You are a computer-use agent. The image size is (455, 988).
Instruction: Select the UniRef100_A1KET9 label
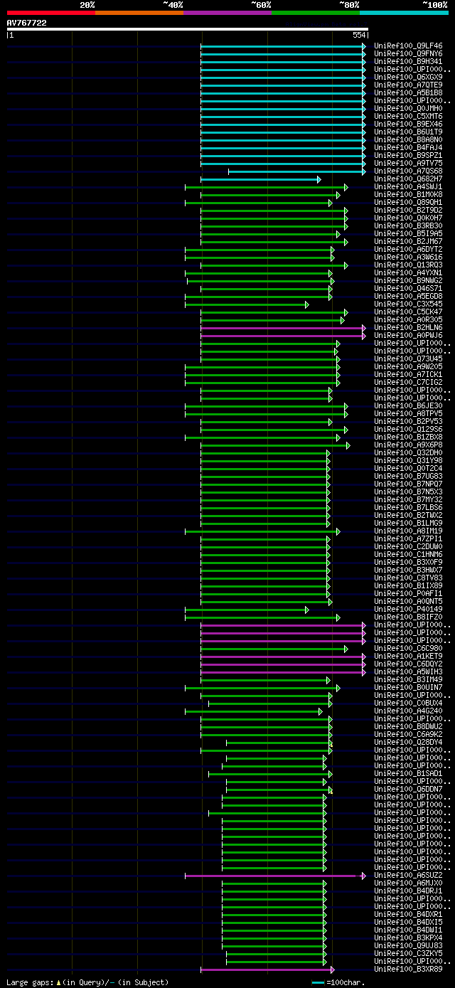click(408, 657)
